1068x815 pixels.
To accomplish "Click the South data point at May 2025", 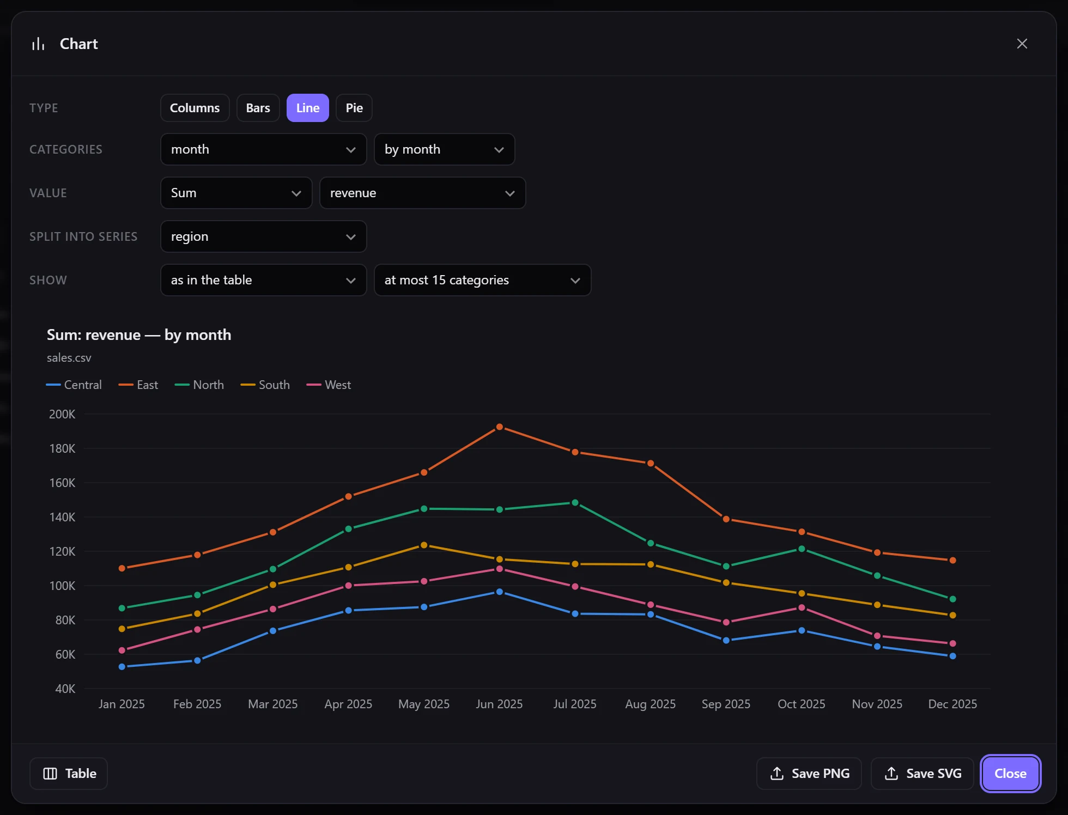I will [424, 545].
